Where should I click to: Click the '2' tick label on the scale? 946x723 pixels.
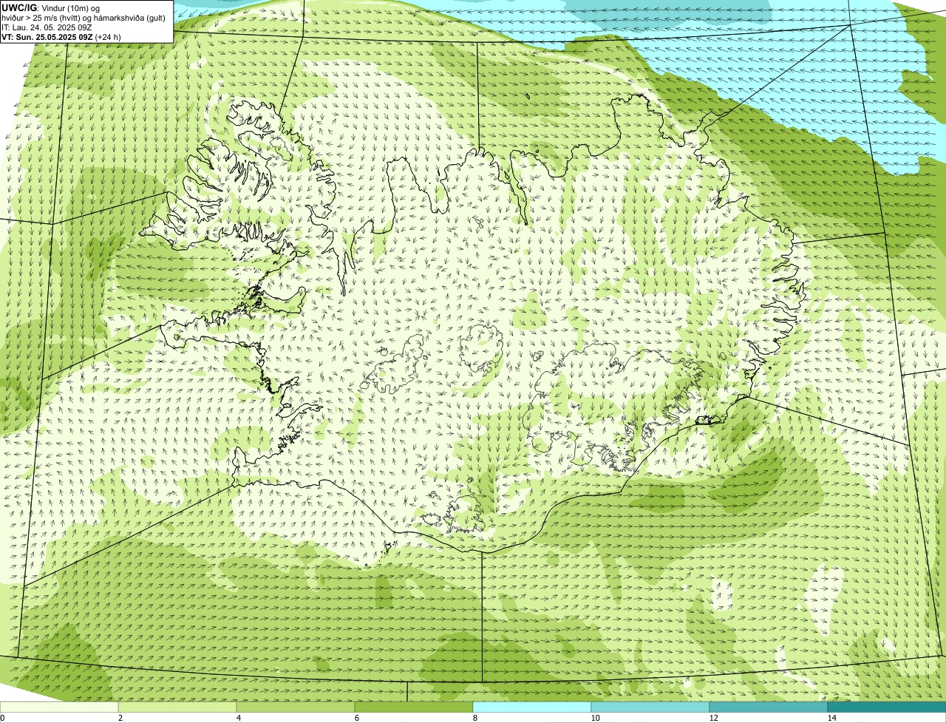(x=120, y=718)
